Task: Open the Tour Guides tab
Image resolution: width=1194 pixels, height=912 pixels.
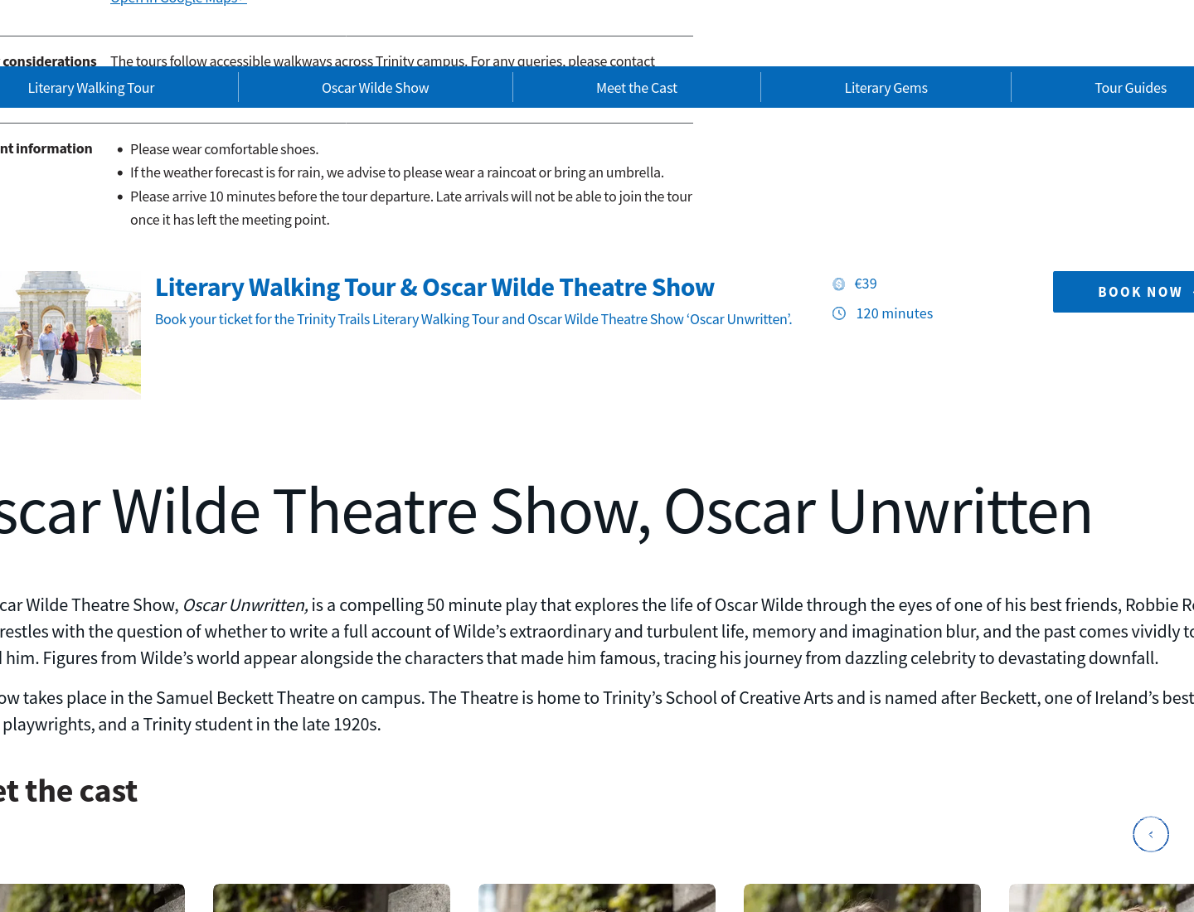Action: [x=1130, y=87]
